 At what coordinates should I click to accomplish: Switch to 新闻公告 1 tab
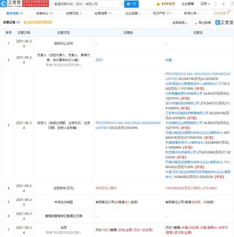191,13
